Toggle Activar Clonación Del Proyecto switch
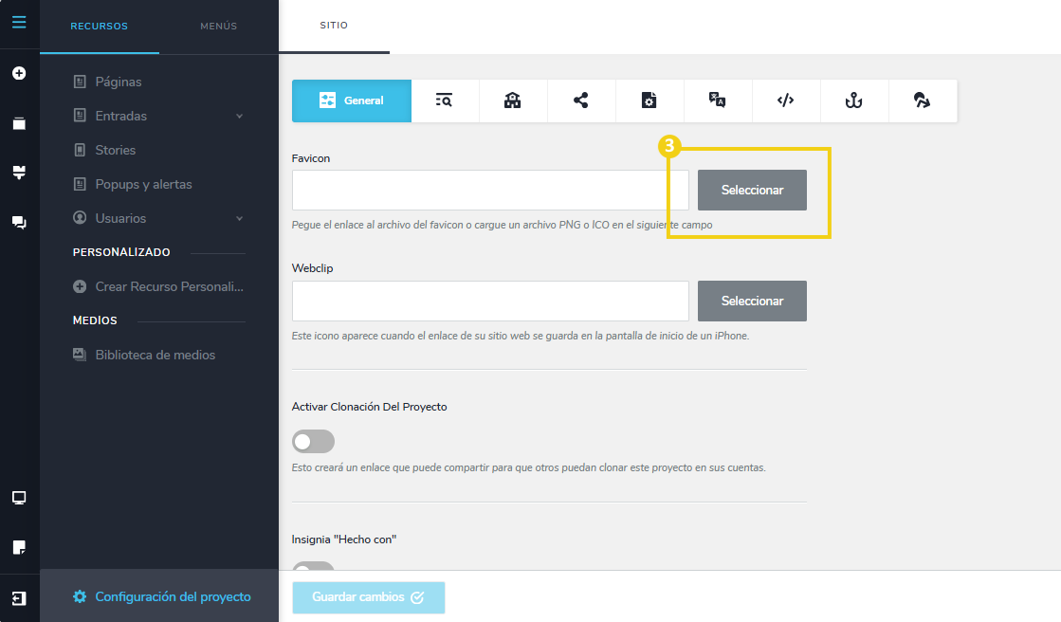Image resolution: width=1061 pixels, height=622 pixels. coord(313,442)
